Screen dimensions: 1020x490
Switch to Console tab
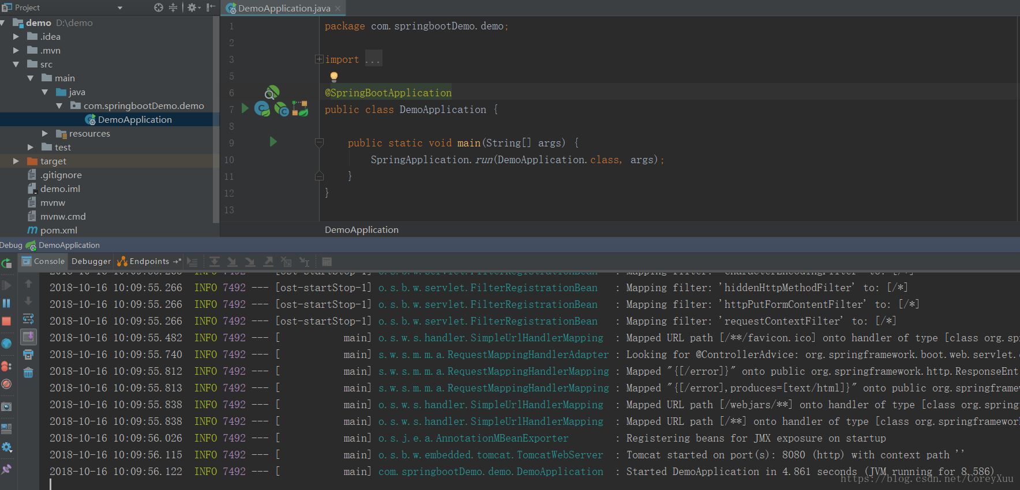[43, 261]
